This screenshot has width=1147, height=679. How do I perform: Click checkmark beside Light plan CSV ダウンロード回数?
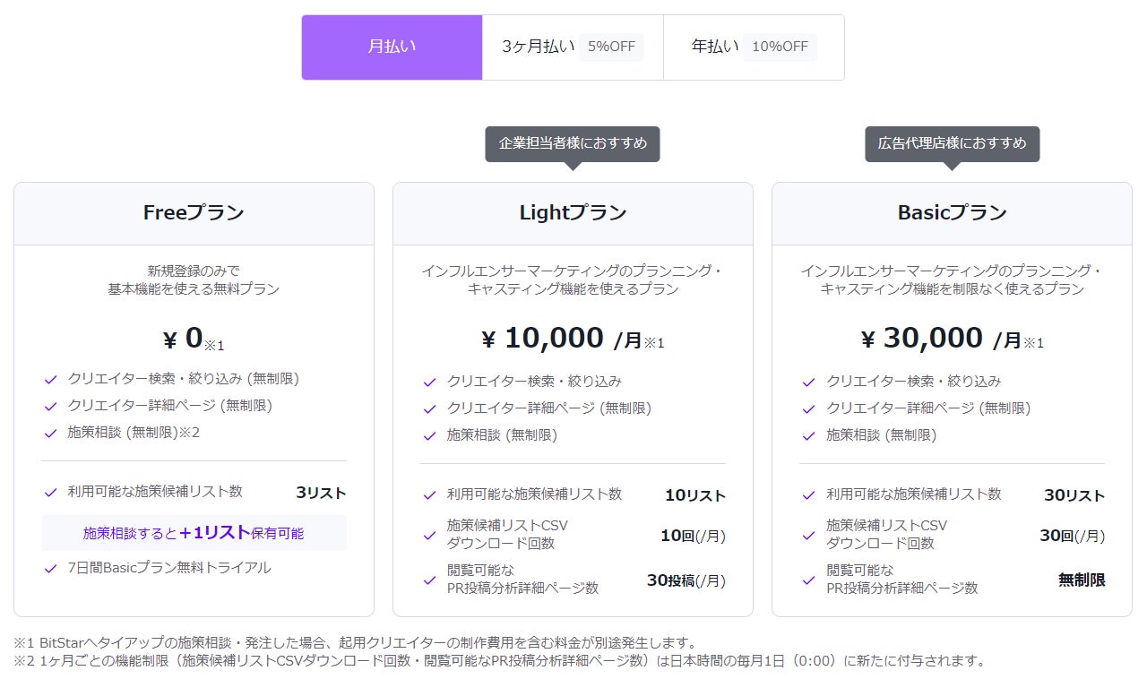tap(430, 535)
